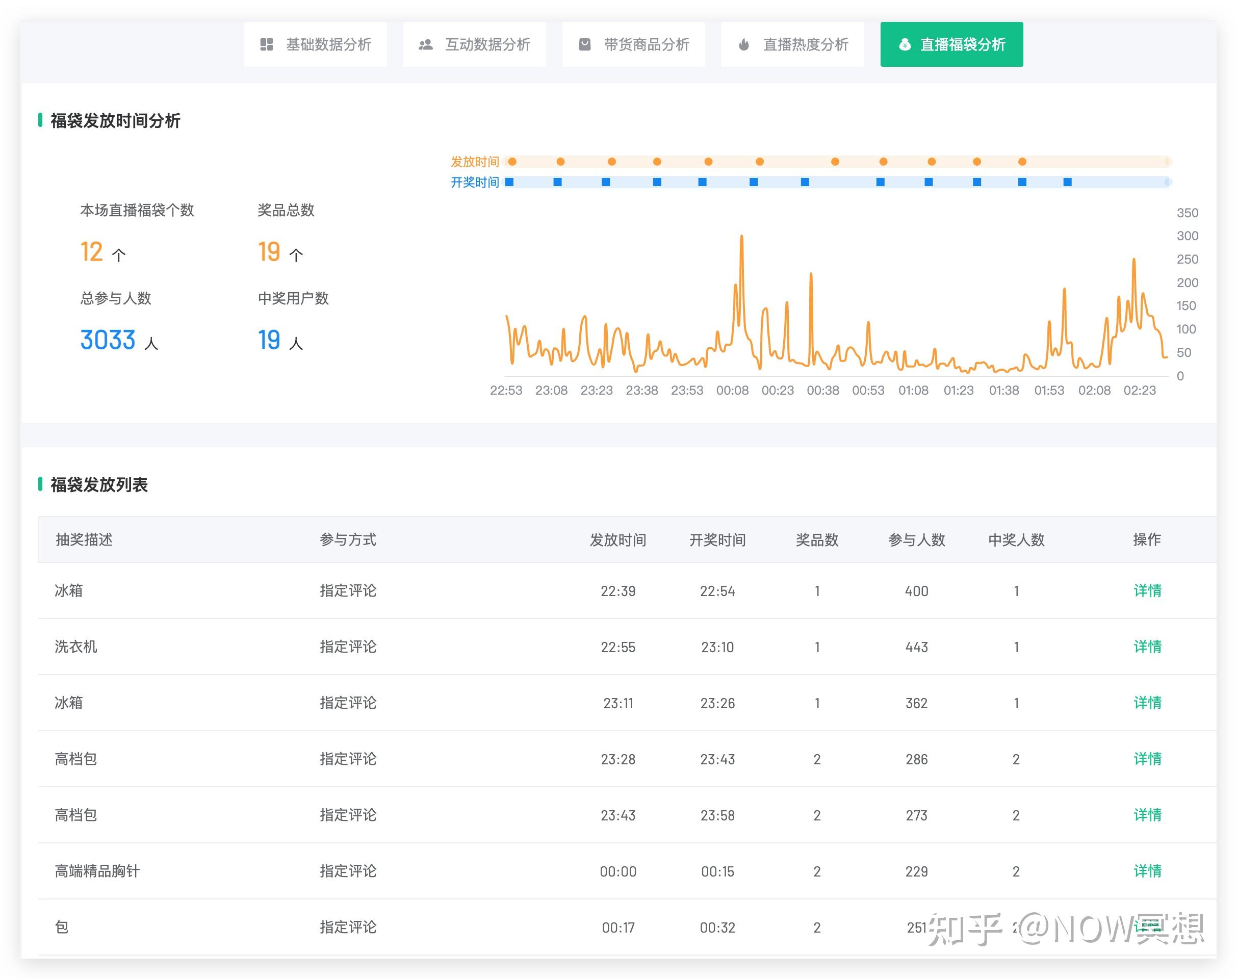Click the grid icon on 基础数据分析
This screenshot has height=979, width=1237.
pyautogui.click(x=267, y=45)
